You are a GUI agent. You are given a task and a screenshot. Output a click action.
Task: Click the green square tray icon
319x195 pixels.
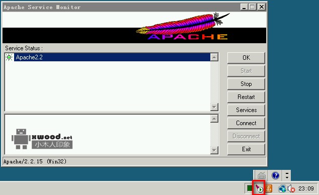[250, 188]
